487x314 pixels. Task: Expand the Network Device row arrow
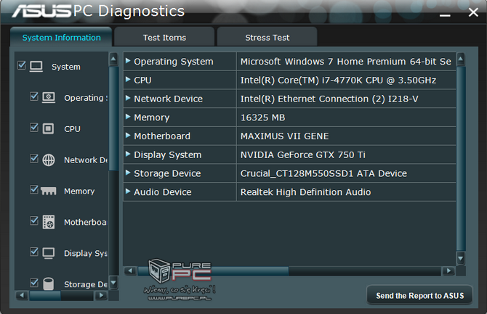(128, 98)
